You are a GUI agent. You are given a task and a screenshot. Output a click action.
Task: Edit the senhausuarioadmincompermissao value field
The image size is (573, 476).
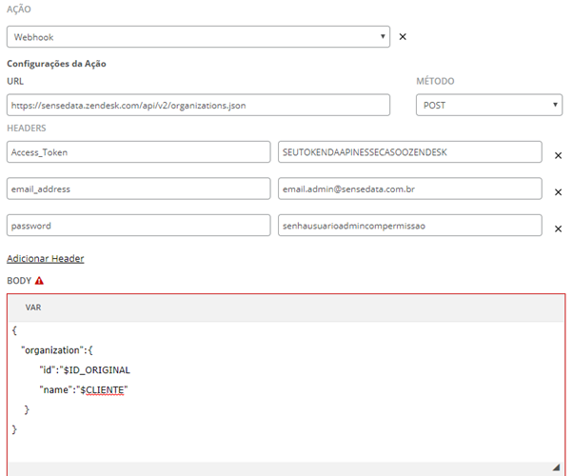pos(409,226)
